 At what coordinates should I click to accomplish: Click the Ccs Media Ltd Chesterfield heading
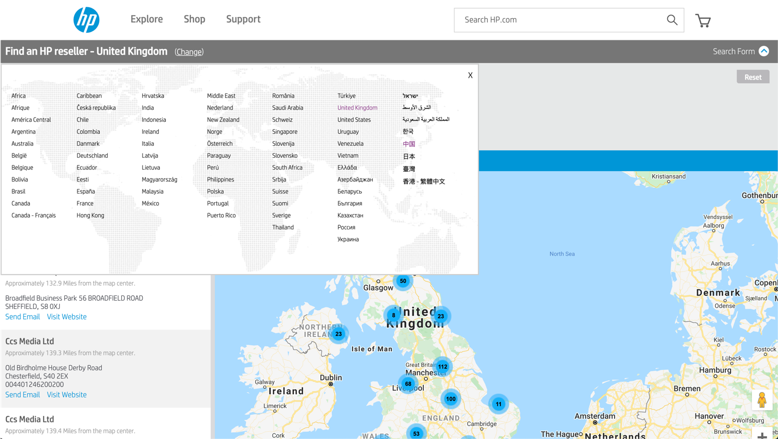coord(30,341)
